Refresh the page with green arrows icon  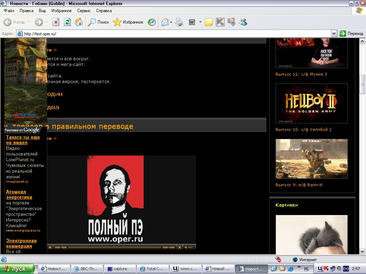pos(67,22)
